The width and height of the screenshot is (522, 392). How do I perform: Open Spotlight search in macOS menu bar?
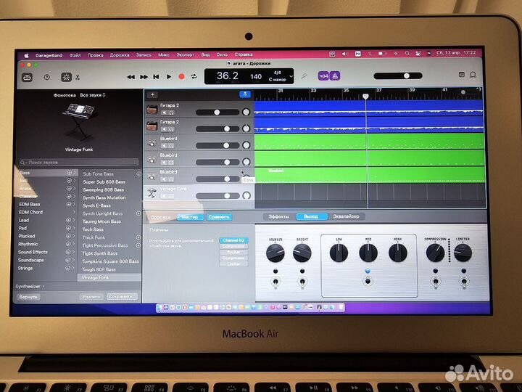click(x=407, y=53)
